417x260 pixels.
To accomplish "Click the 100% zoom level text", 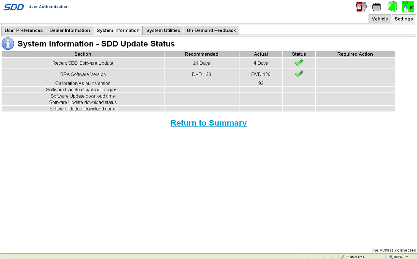I will tap(397, 257).
